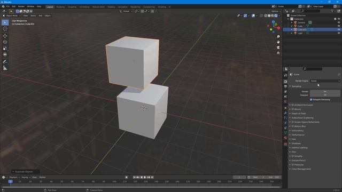Enable the Screen Space Reflections checkbox
Image resolution: width=342 pixels, height=192 pixels.
pyautogui.click(x=293, y=122)
